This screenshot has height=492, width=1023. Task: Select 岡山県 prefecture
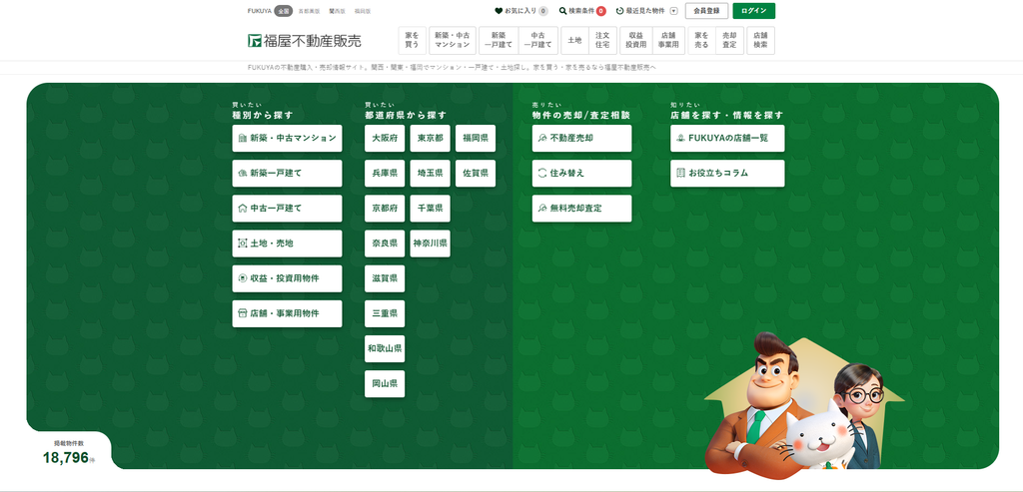pyautogui.click(x=385, y=384)
